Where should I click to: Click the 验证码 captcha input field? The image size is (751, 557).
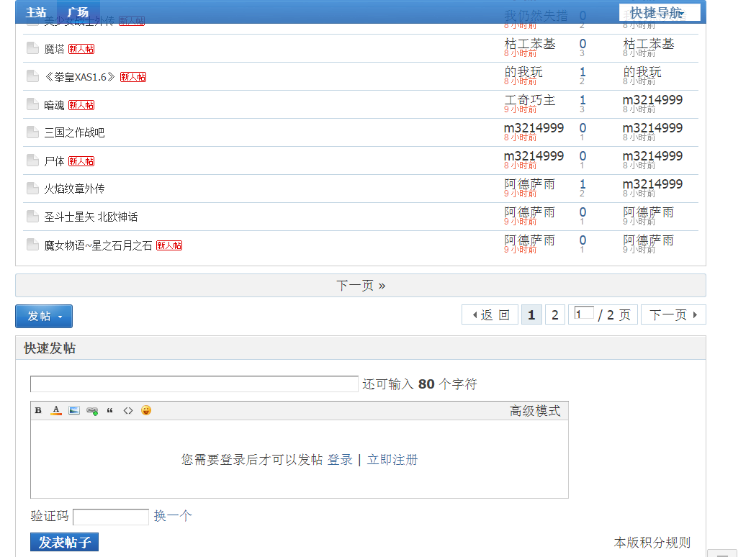click(111, 517)
